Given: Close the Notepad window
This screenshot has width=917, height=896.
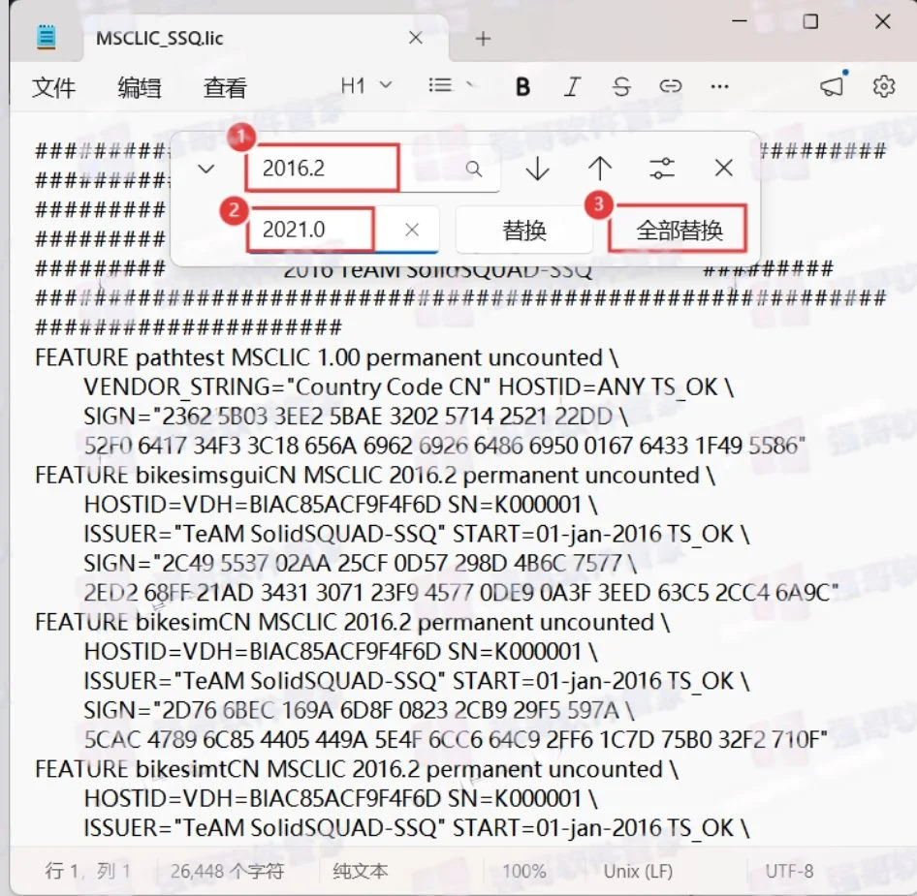Looking at the screenshot, I should (x=882, y=21).
